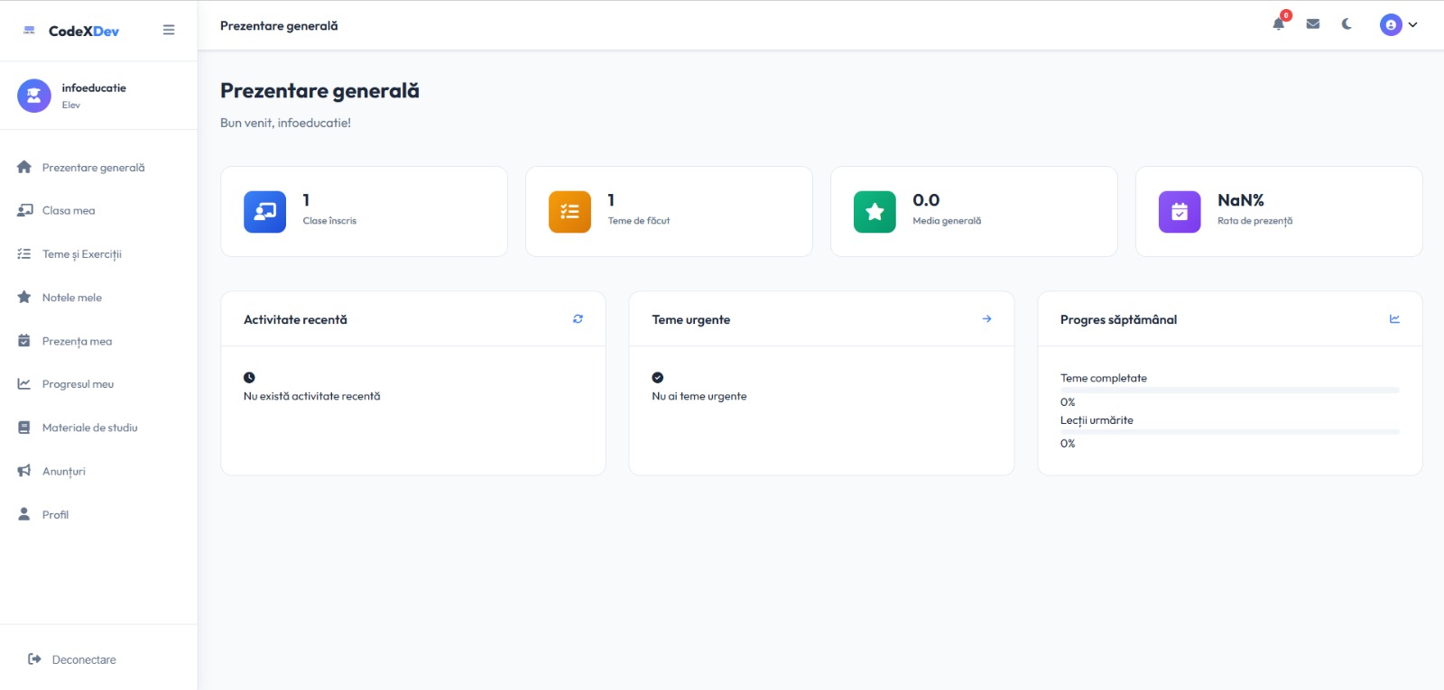The image size is (1444, 690).
Task: Click the person icon beside Profil
Action: [x=24, y=513]
